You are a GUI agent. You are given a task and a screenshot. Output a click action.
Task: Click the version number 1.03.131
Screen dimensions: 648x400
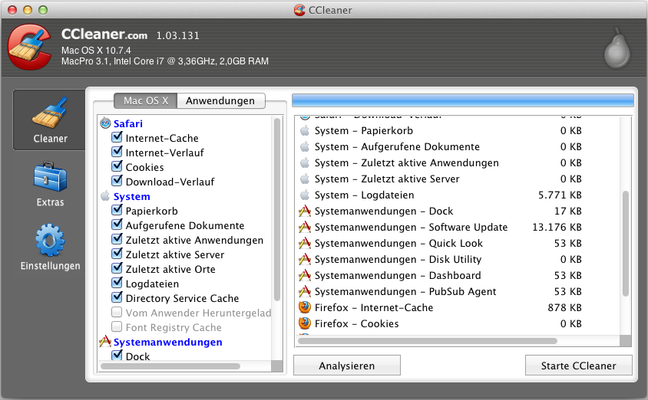(x=177, y=36)
